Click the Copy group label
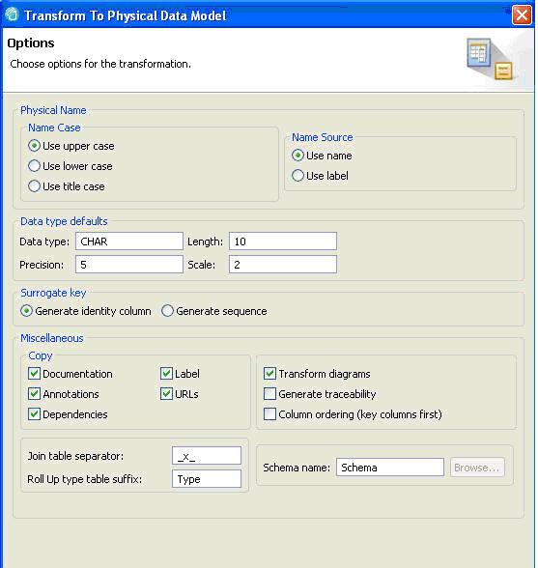The width and height of the screenshot is (538, 568). (x=41, y=355)
